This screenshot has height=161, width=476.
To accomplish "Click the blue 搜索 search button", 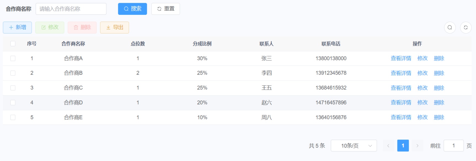I will click(x=132, y=9).
